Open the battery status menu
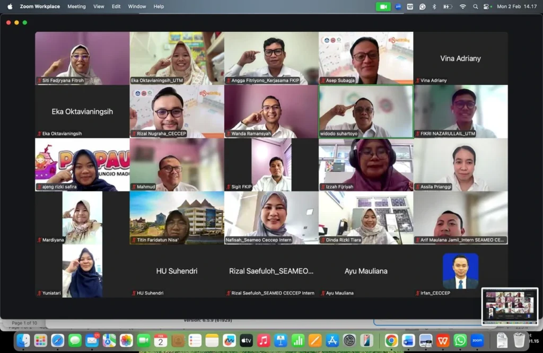 448,6
